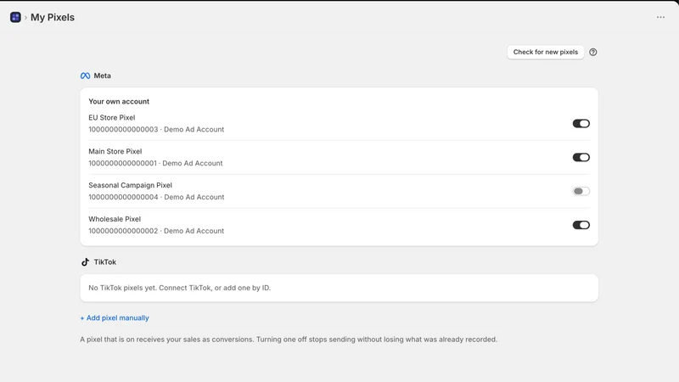Click the TikTok section label
Image resolution: width=679 pixels, height=382 pixels.
click(105, 262)
